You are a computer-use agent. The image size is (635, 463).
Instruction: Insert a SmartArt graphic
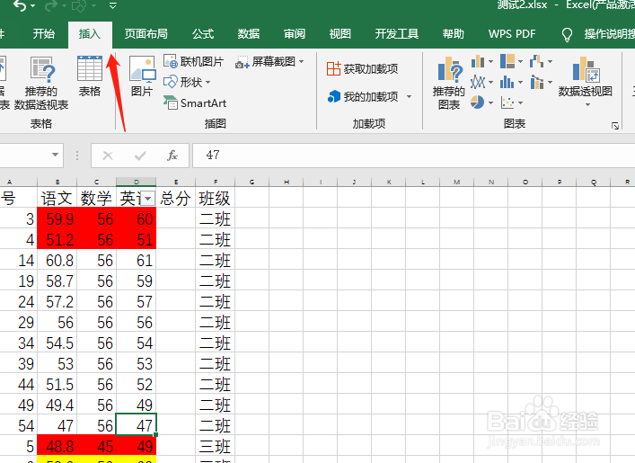pos(195,103)
